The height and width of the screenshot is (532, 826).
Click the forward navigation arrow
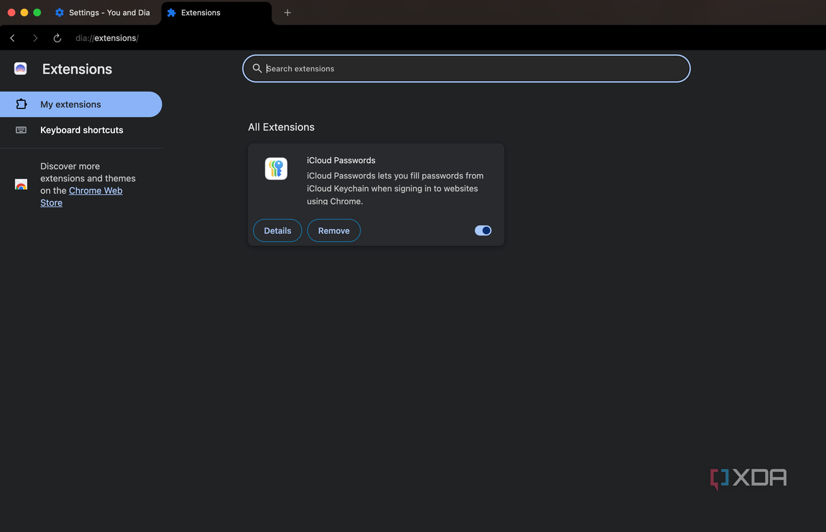click(35, 38)
